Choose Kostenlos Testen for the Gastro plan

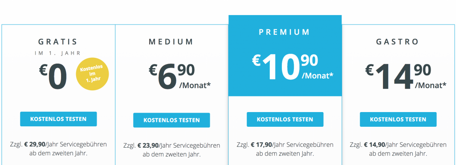[x=398, y=119]
